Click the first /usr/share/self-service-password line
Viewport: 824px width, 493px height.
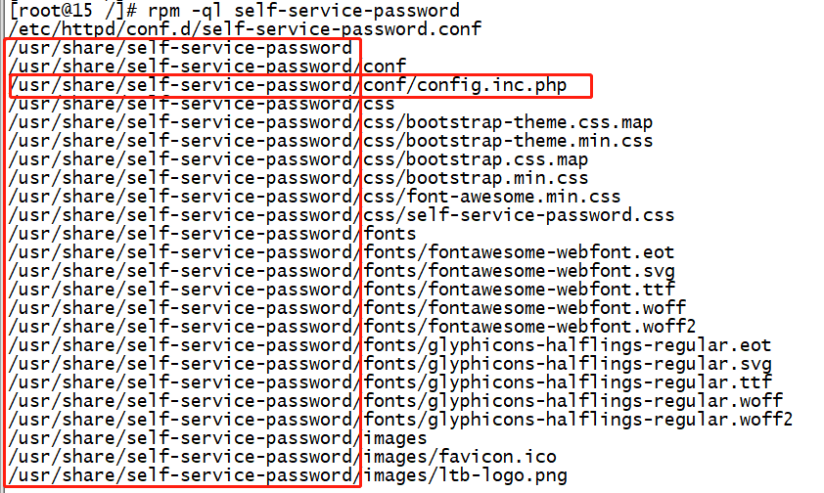pos(180,48)
